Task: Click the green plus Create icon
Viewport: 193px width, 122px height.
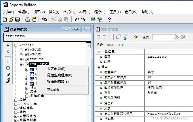Action: [8, 45]
